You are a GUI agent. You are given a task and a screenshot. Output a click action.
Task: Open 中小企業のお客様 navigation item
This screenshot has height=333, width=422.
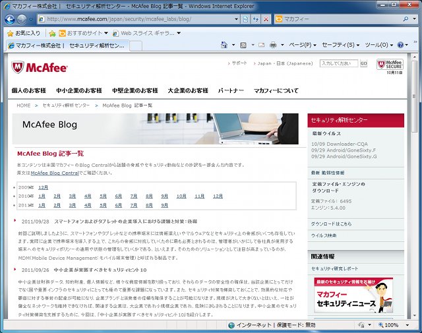(x=79, y=91)
